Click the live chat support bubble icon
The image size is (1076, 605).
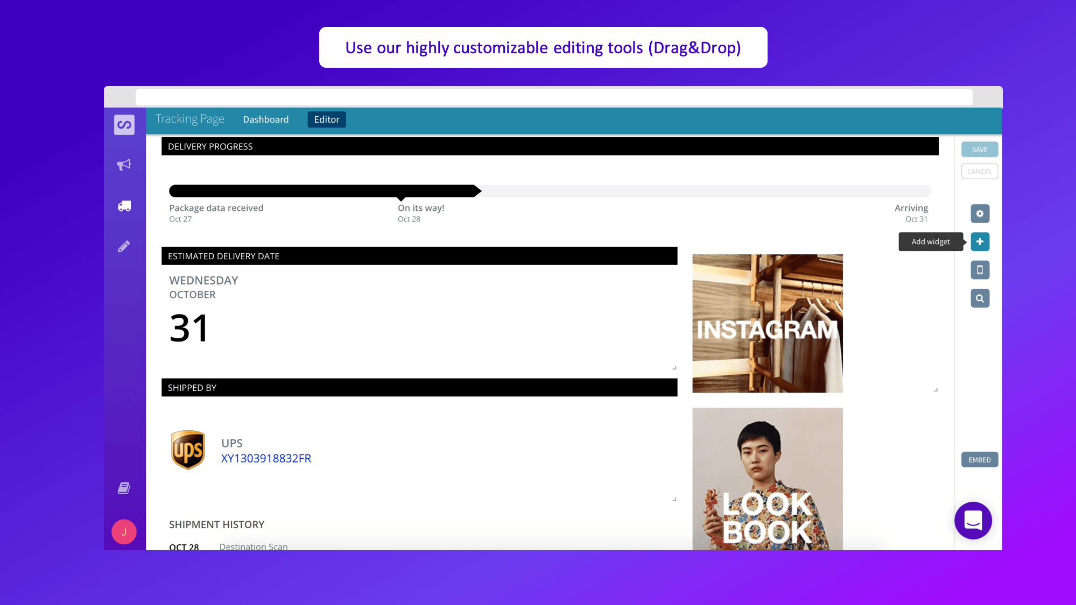tap(974, 520)
